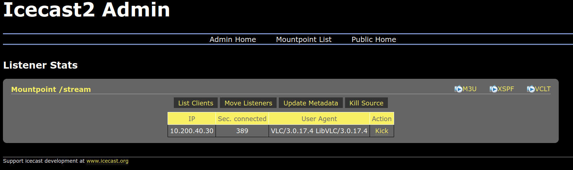The height and width of the screenshot is (170, 573).
Task: Navigate to Public Home
Action: tap(374, 39)
